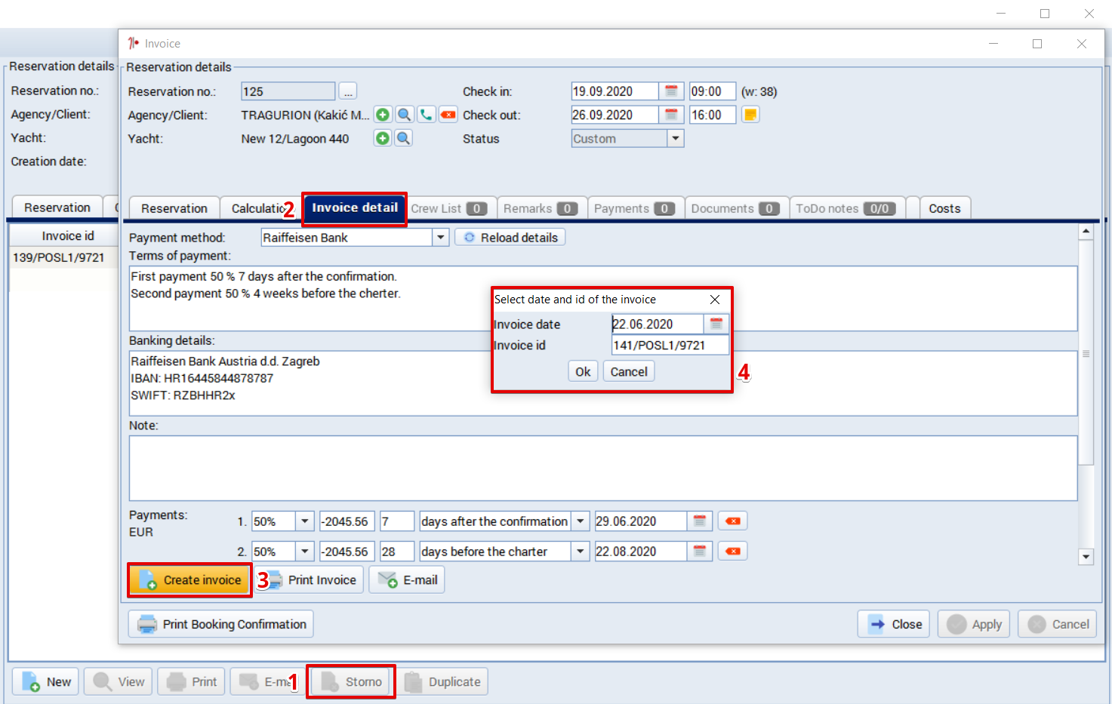Viewport: 1112px width, 704px height.
Task: Click the reservation number browse ellipsis button
Action: (348, 91)
